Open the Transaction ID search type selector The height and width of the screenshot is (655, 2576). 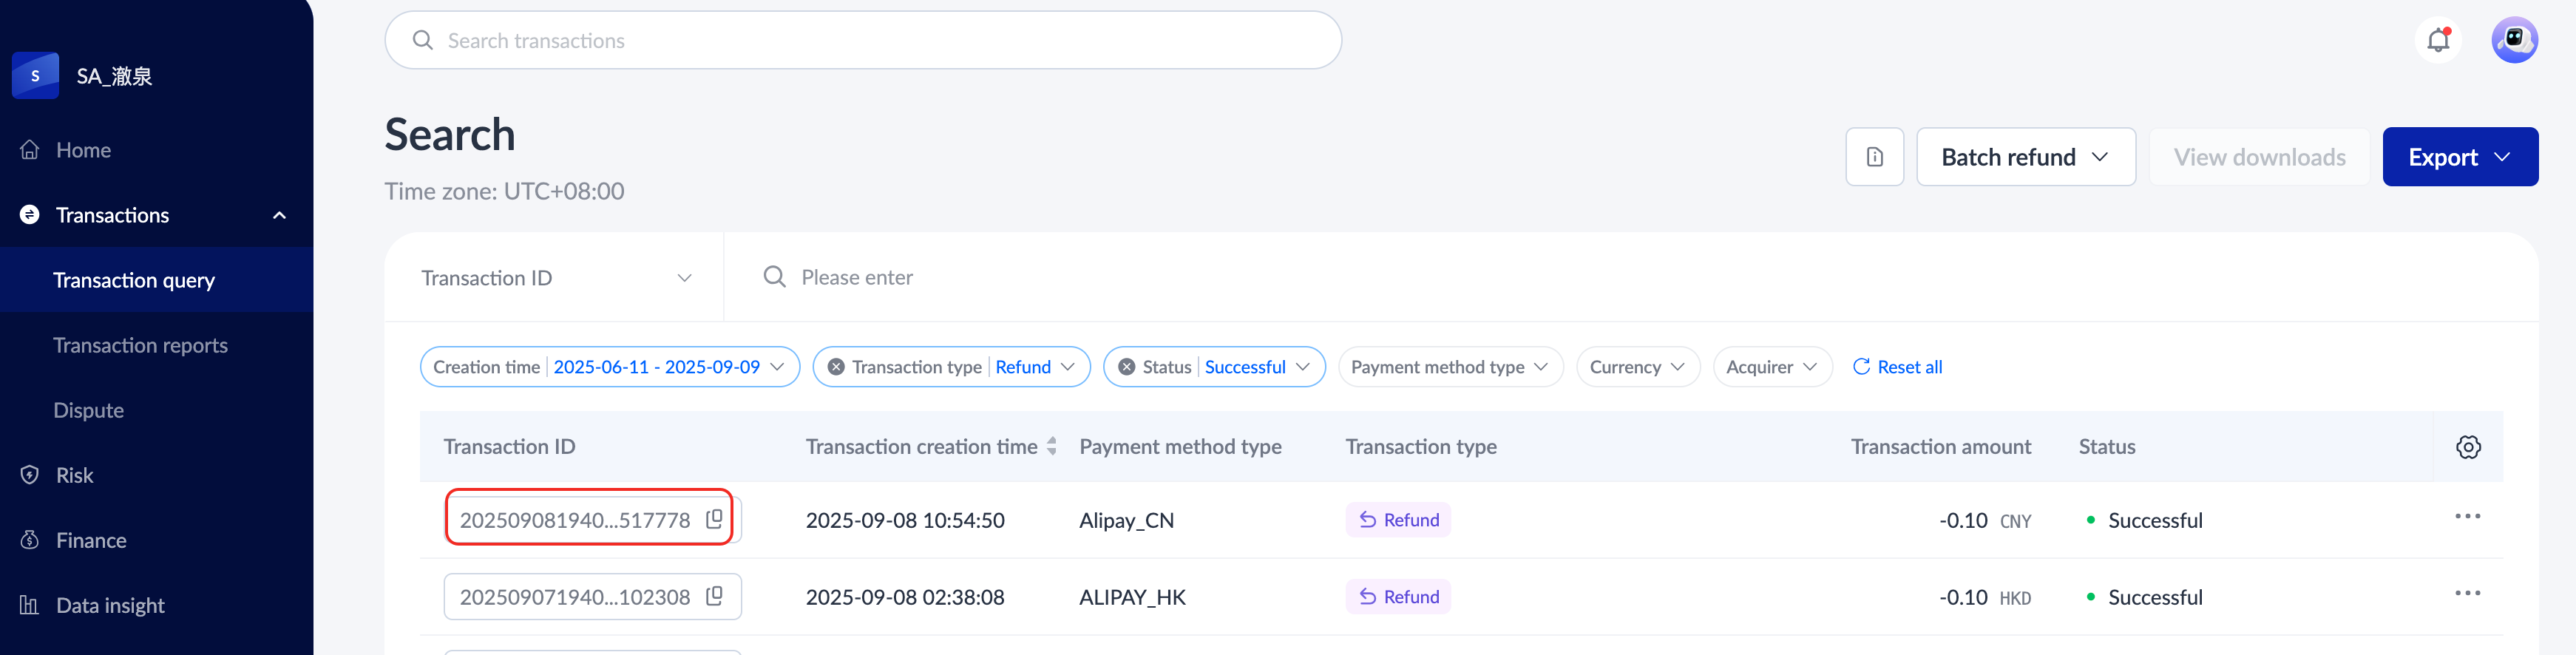click(555, 278)
